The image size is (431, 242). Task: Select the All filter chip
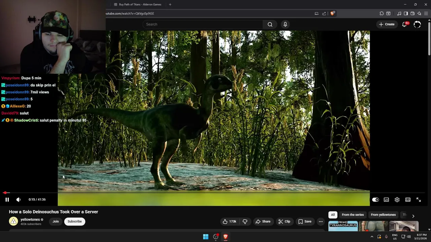pos(333,215)
